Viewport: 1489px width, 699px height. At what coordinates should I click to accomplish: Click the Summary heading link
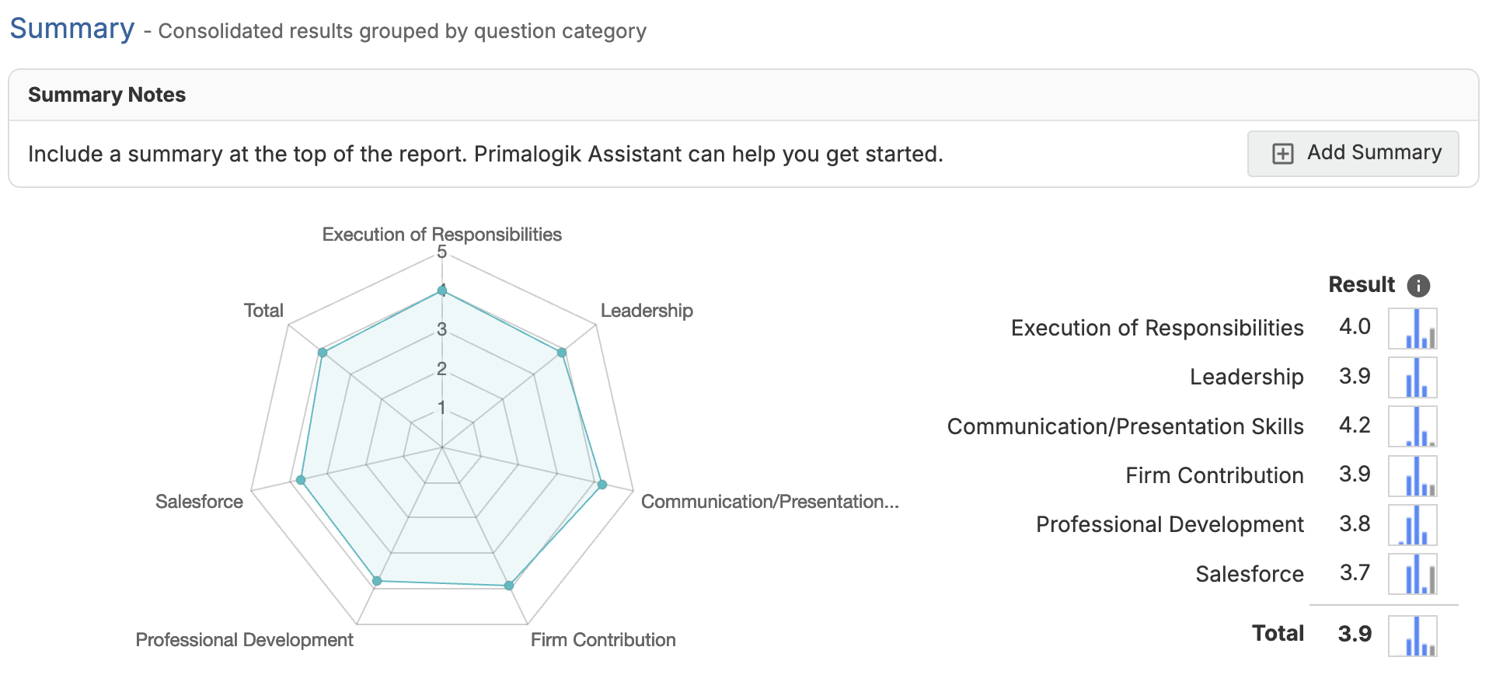[x=72, y=29]
